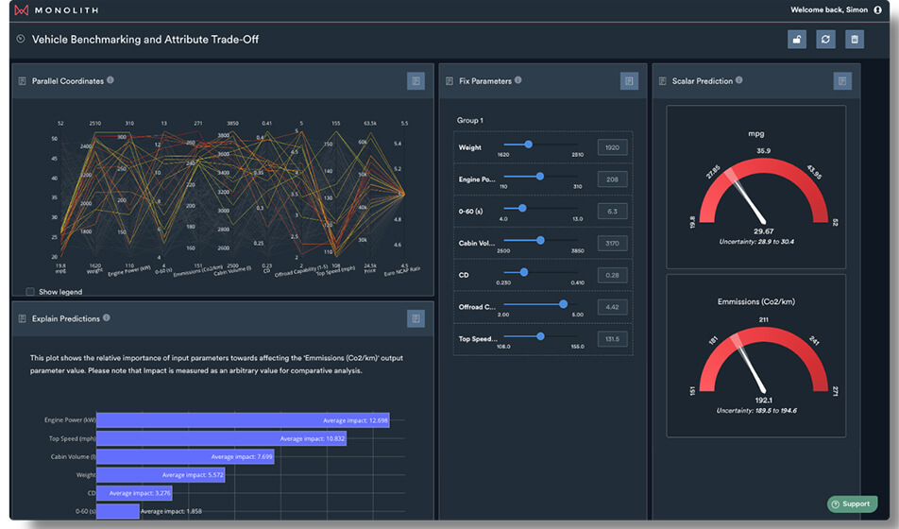Click 'Welcome back, Simon' text
This screenshot has width=899, height=529.
[x=829, y=9]
